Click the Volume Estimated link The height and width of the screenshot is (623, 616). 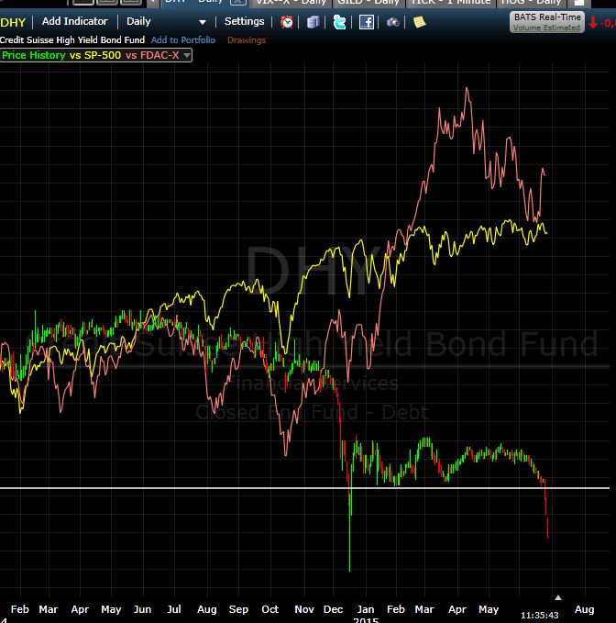(x=546, y=28)
